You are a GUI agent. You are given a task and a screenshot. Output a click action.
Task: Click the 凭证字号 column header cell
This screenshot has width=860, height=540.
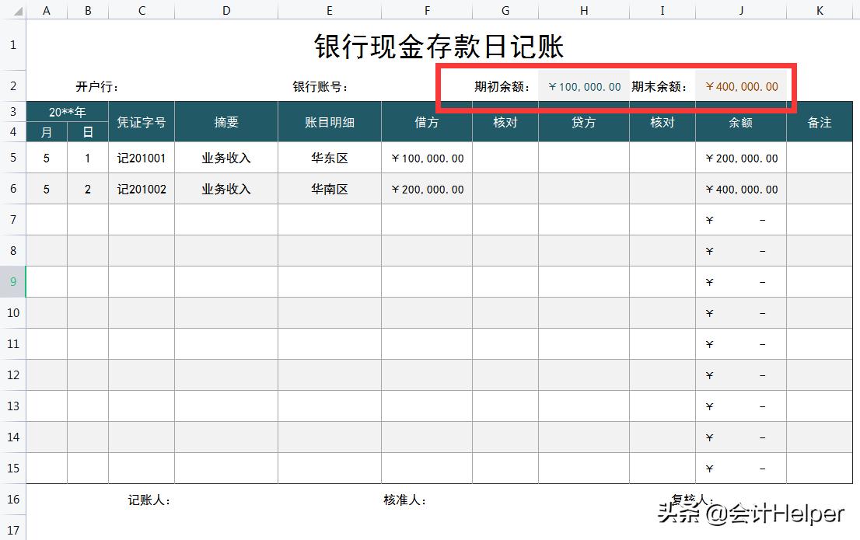pos(142,121)
